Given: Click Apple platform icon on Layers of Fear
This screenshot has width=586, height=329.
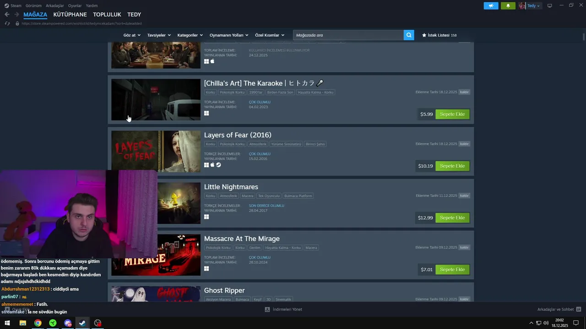Looking at the screenshot, I should click(212, 165).
